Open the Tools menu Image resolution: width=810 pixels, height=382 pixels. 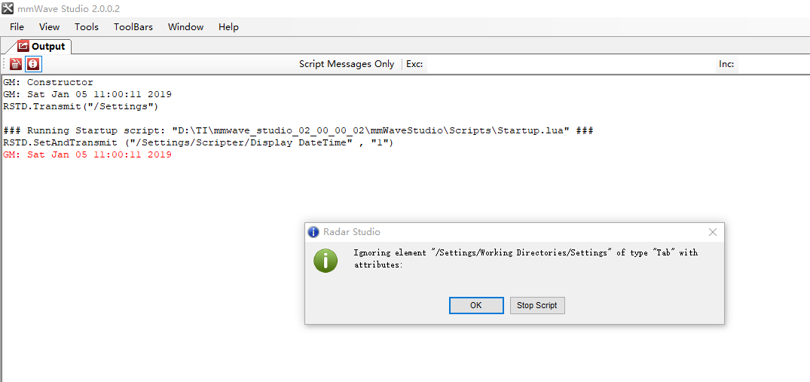click(x=86, y=27)
